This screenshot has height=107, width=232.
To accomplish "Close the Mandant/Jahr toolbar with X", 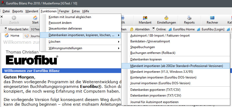I will point(6,28).
